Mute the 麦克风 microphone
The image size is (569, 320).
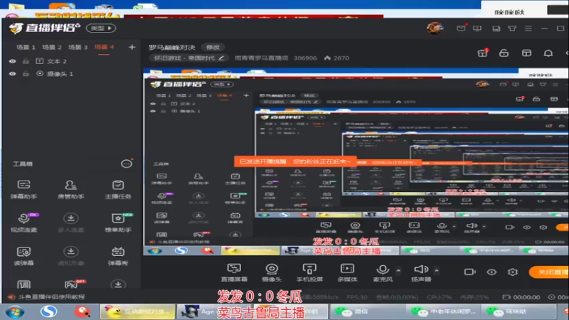[x=383, y=272]
